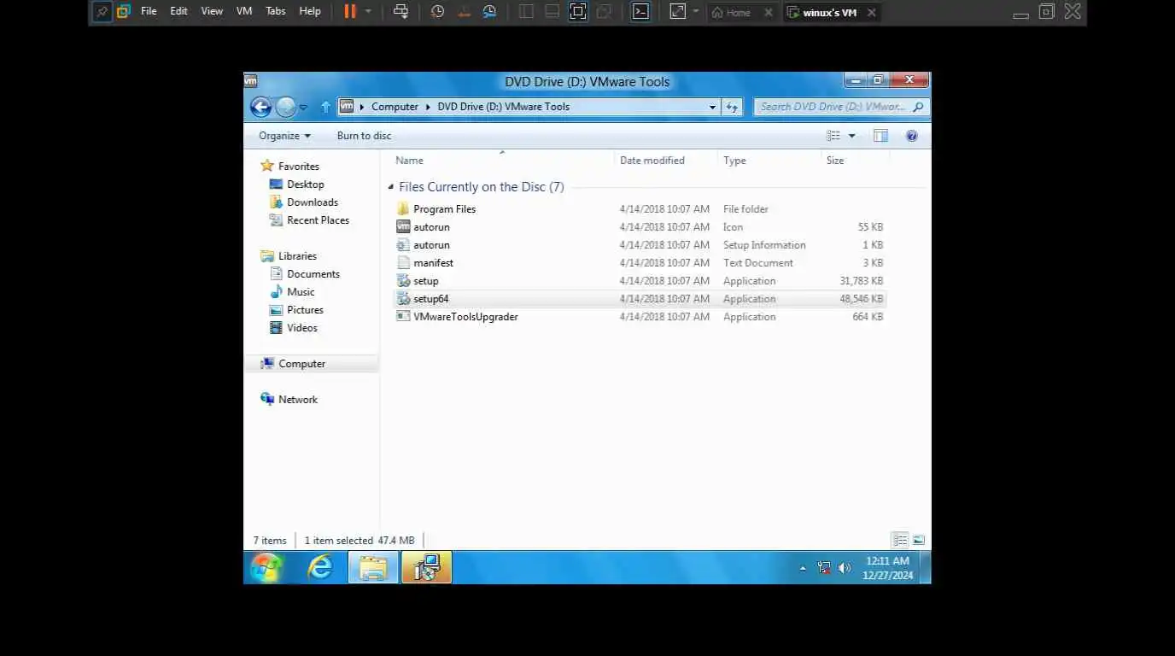Change your view icon in Explorer toolbar
The image size is (1175, 656).
click(833, 136)
